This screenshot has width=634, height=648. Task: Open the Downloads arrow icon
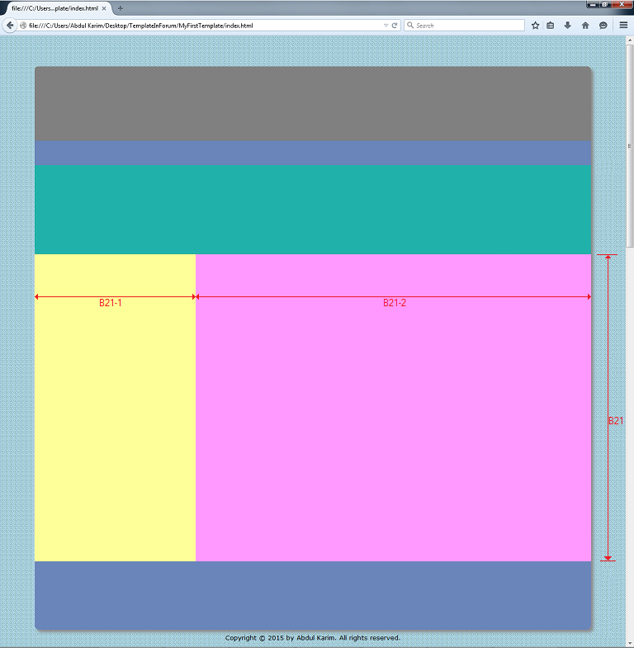click(568, 26)
